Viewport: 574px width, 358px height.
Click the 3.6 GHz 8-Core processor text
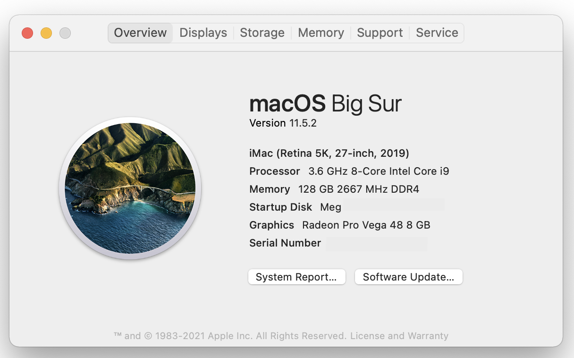tap(379, 171)
